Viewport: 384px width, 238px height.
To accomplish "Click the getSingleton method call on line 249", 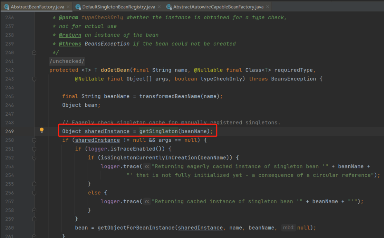I will [158, 131].
